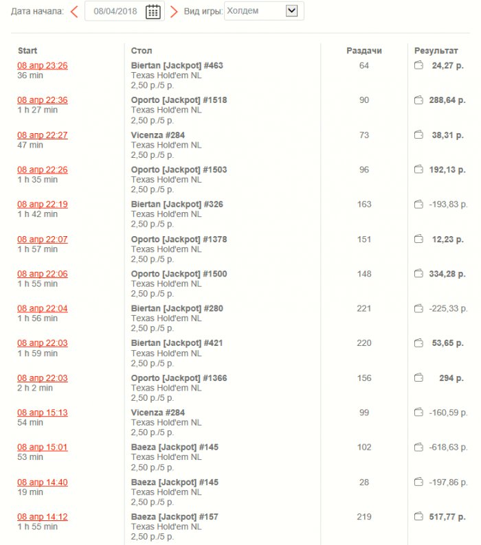Click wallet icon beside 517,77 р. result
The width and height of the screenshot is (481, 545).
point(418,517)
